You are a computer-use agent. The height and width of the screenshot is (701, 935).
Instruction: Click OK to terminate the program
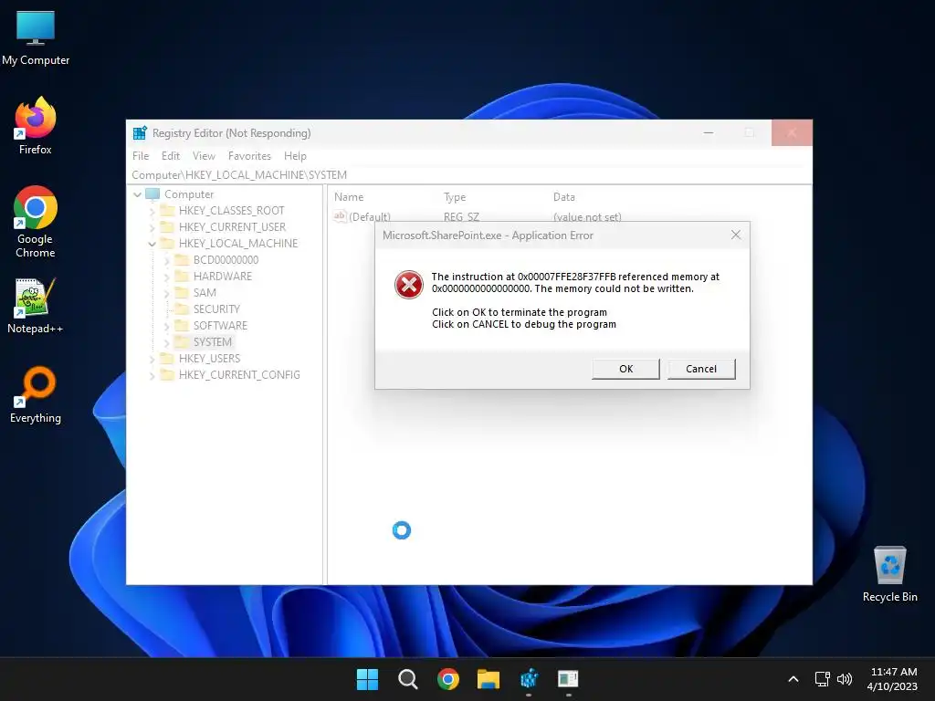point(625,369)
